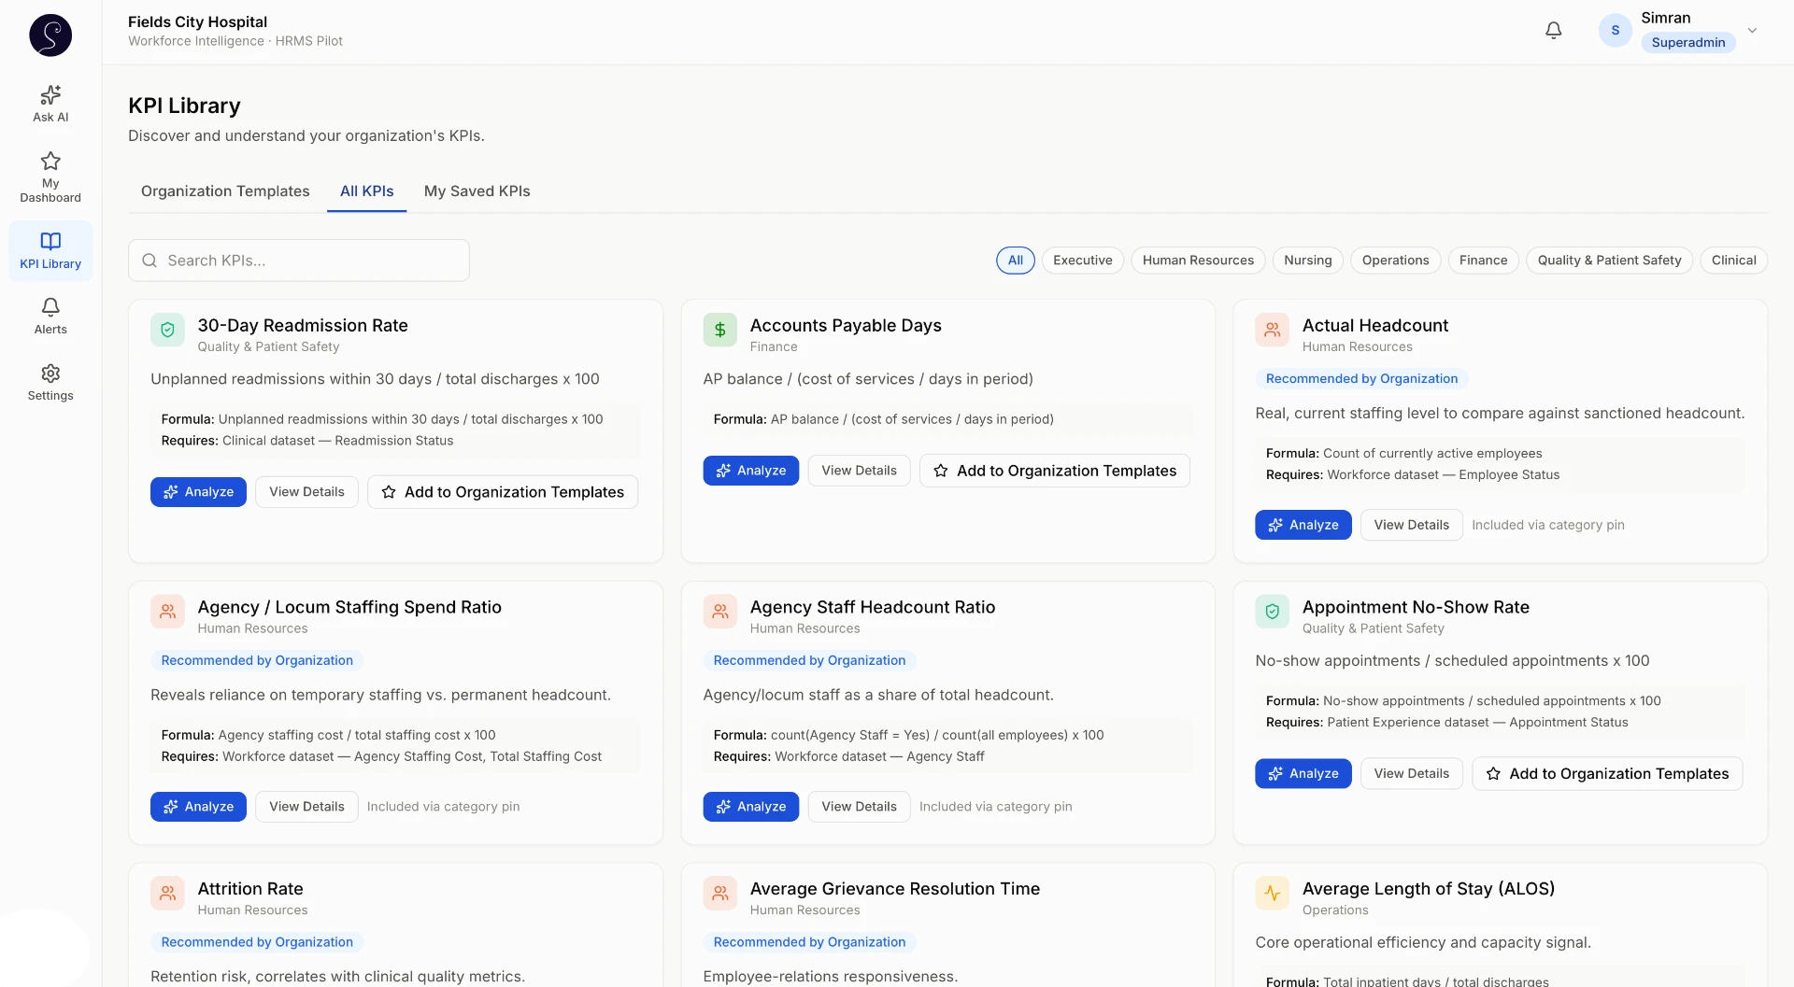
Task: Select the All category filter
Action: (1016, 261)
